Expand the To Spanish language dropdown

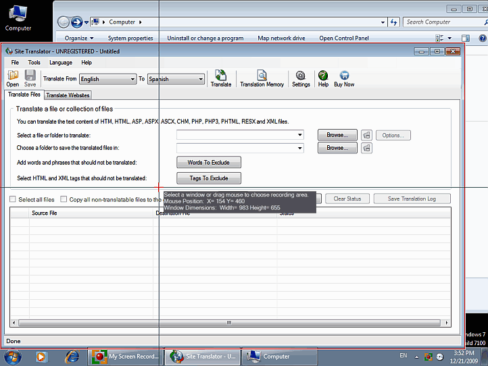(201, 79)
